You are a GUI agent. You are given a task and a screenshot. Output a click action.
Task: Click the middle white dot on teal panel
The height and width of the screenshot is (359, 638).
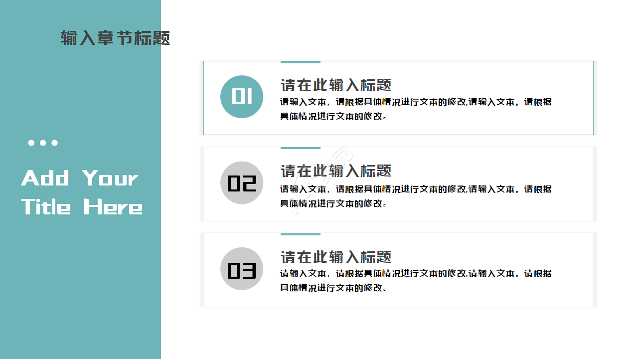(43, 143)
